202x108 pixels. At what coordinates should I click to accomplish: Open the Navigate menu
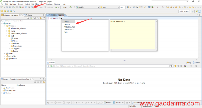[13, 4]
